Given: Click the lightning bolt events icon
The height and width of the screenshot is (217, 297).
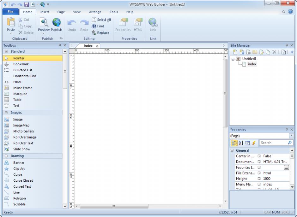Looking at the screenshot, I should [x=254, y=143].
